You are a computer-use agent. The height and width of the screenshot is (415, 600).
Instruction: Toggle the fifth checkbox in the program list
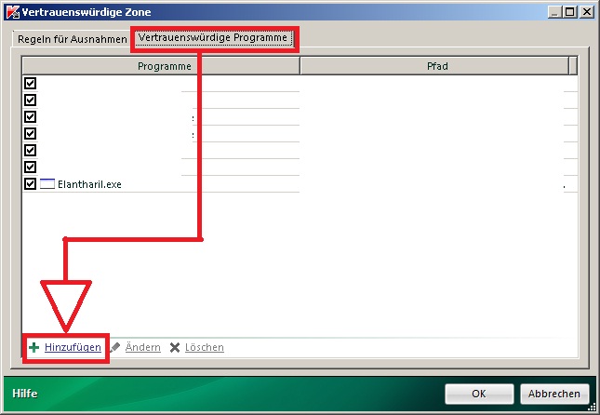30,151
